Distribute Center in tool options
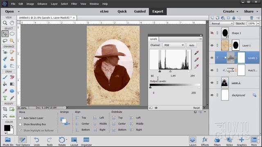 pyautogui.click(x=119, y=124)
